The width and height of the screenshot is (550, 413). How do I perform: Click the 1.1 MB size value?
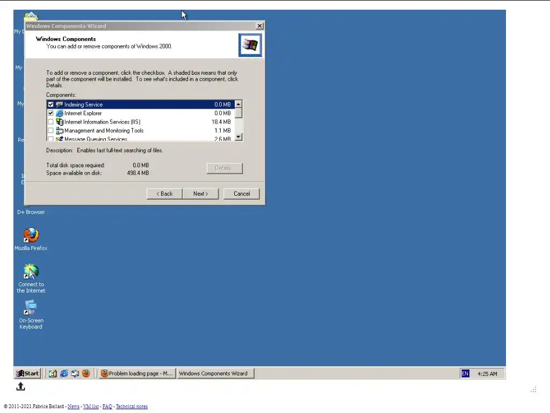(222, 131)
